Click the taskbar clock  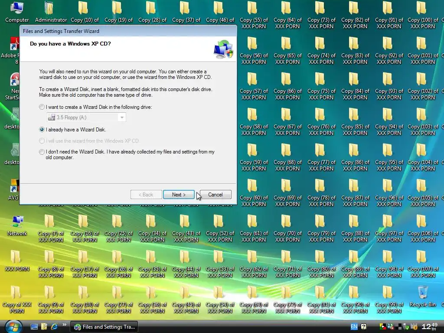[x=429, y=326]
